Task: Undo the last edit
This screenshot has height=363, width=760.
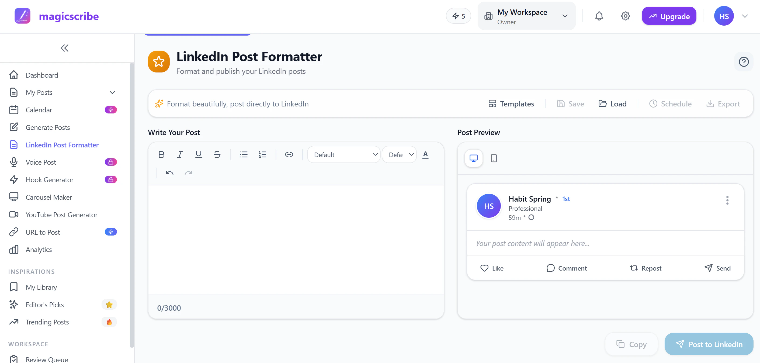Action: coord(170,173)
